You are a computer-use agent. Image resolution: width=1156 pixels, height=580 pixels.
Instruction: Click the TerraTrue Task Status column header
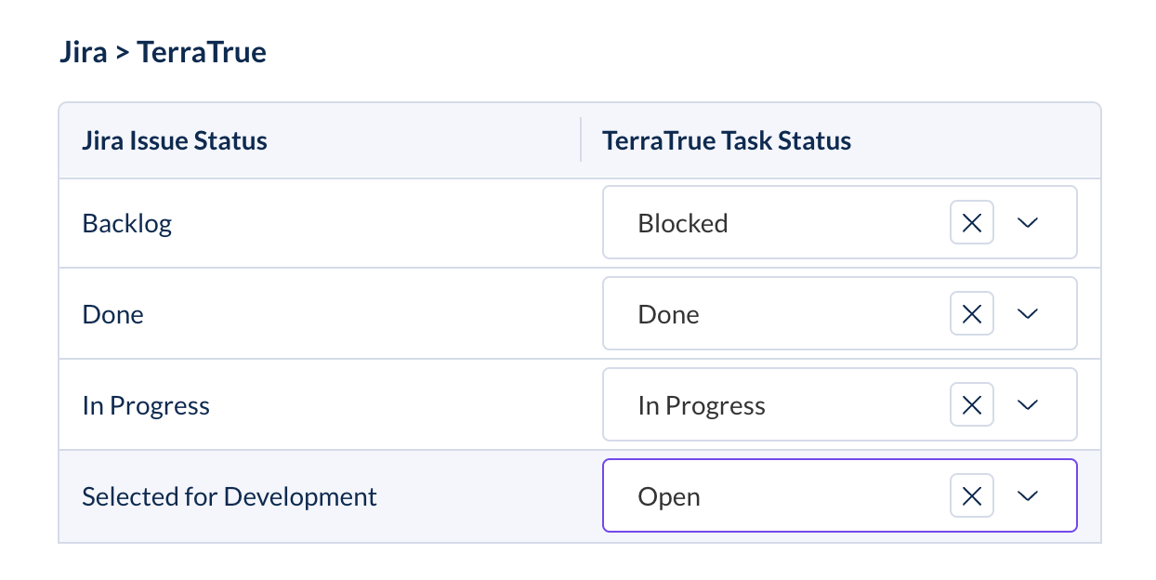727,141
